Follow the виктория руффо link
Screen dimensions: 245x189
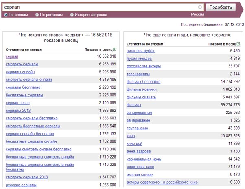click(141, 51)
